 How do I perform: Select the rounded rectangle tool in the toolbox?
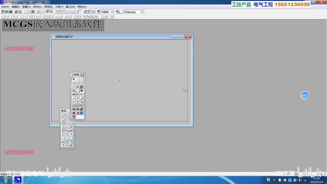point(78,83)
